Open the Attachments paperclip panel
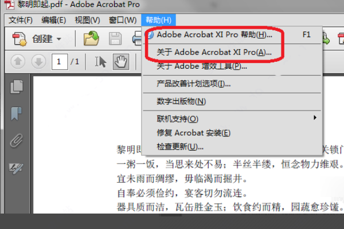Screen dimensions: 344x229 [x=17, y=141]
